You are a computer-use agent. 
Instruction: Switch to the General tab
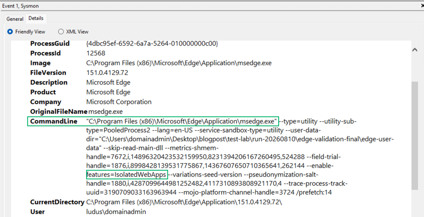15,19
